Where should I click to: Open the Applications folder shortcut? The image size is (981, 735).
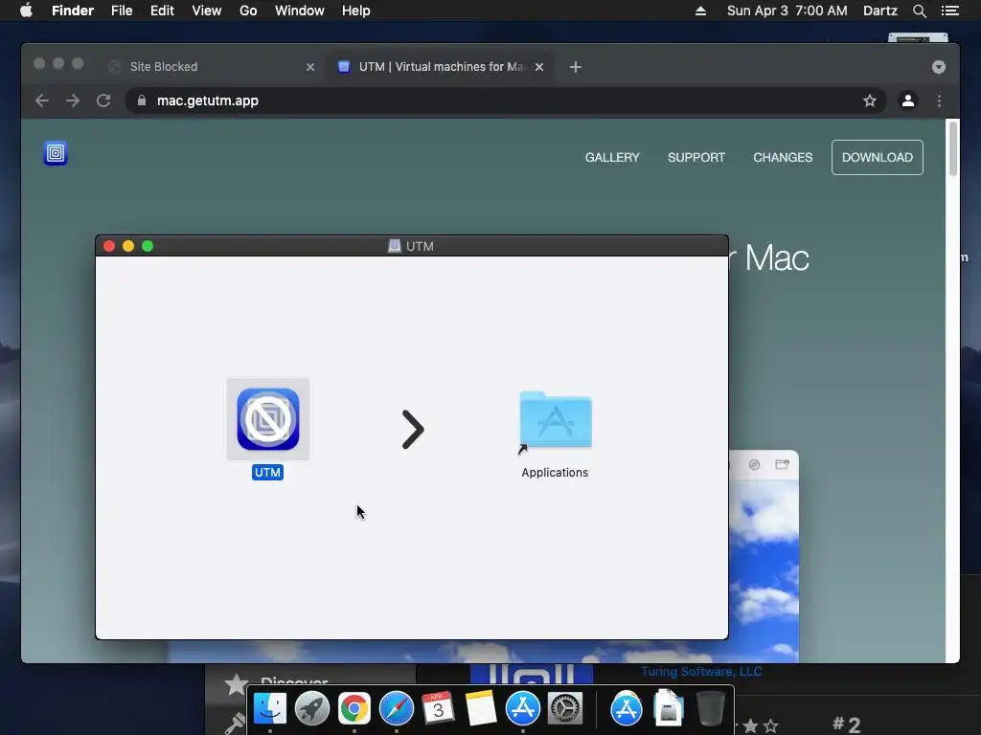pyautogui.click(x=555, y=420)
